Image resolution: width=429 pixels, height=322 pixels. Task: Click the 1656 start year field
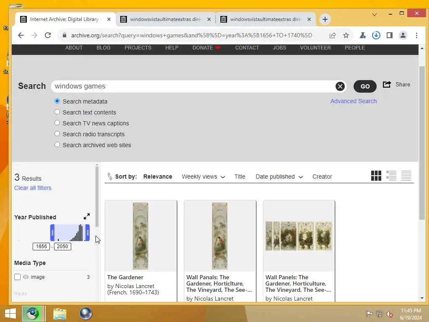coord(41,247)
